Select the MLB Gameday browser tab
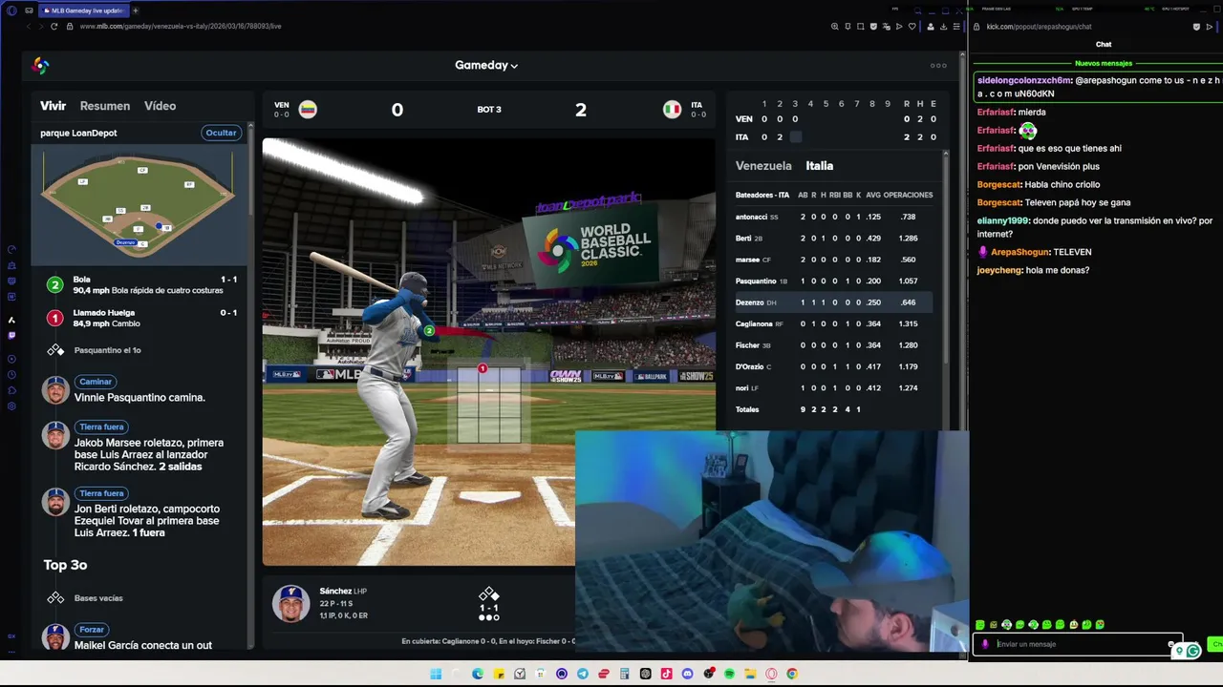This screenshot has height=687, width=1223. coord(84,10)
